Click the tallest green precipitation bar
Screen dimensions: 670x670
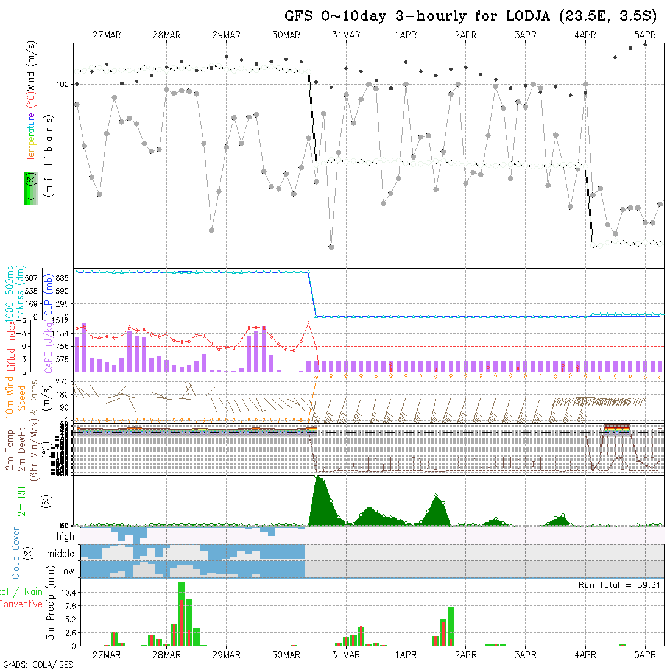point(181,613)
